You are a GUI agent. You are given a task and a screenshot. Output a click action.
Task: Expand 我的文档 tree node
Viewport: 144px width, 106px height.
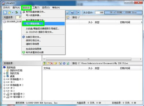point(4,73)
